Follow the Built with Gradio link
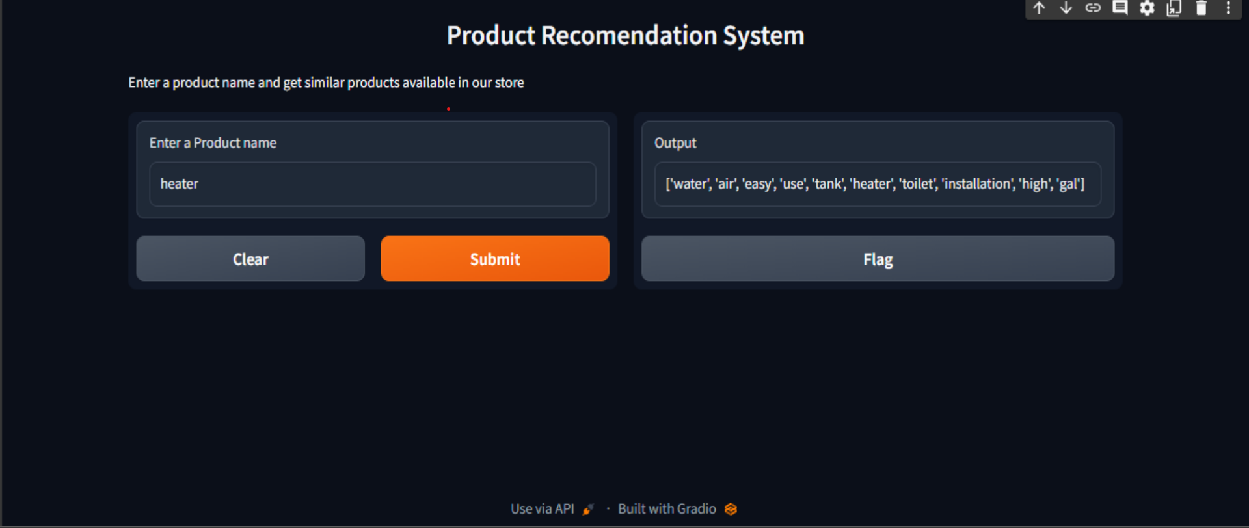Image resolution: width=1249 pixels, height=528 pixels. 666,508
